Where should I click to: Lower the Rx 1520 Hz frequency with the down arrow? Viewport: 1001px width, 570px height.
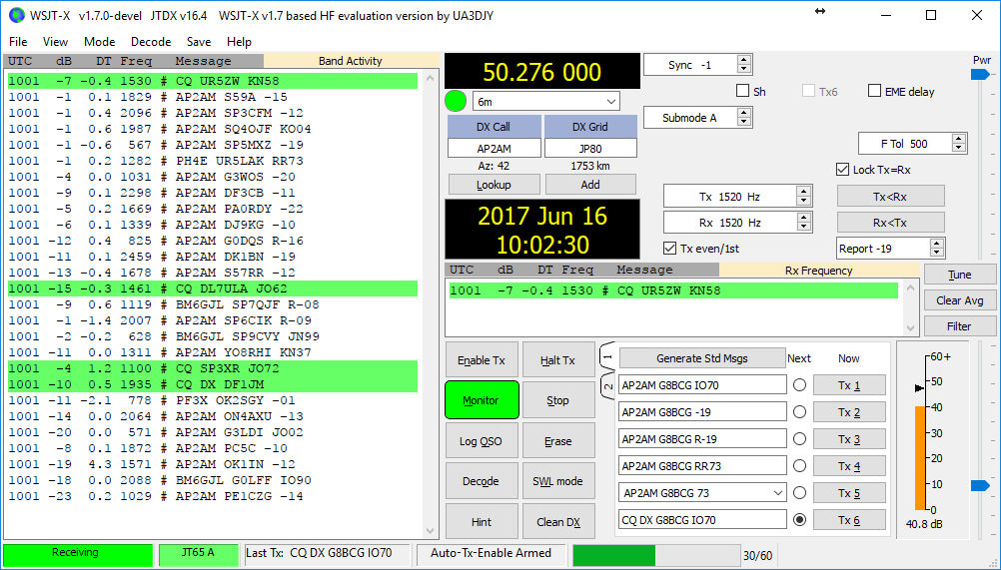pyautogui.click(x=804, y=227)
